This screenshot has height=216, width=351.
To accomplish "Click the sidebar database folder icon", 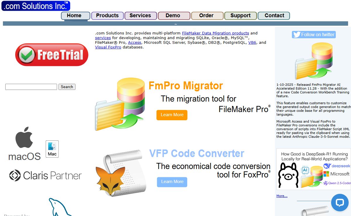I will [313, 61].
